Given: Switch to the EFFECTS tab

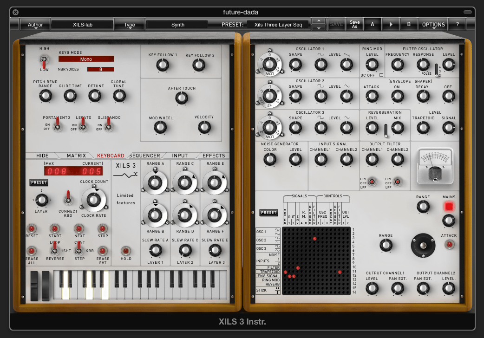Looking at the screenshot, I should click(214, 156).
